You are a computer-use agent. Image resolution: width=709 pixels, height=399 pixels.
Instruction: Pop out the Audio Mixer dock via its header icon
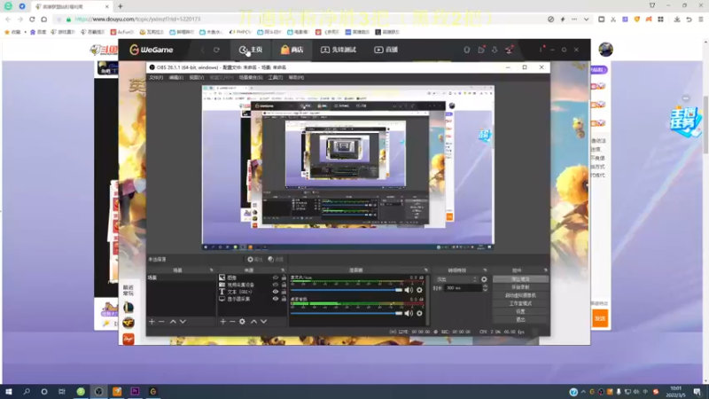426,270
